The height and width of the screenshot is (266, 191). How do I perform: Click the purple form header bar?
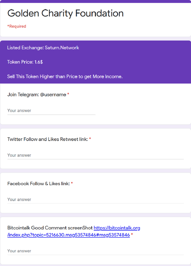click(95, 1)
